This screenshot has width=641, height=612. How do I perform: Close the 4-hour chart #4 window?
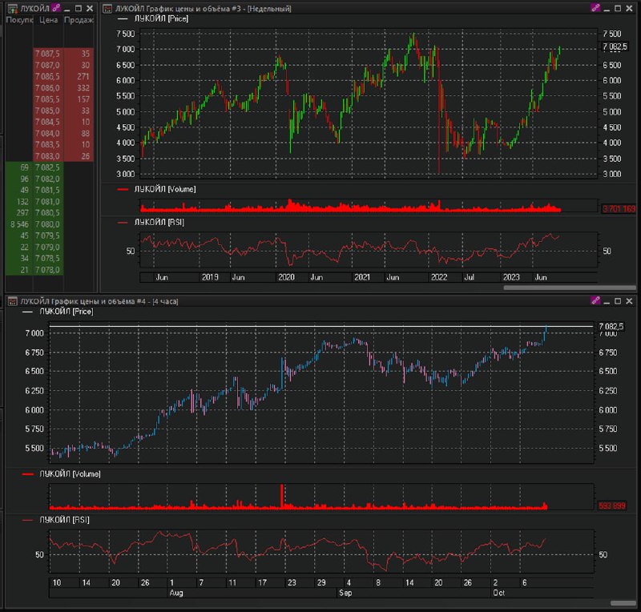click(630, 301)
